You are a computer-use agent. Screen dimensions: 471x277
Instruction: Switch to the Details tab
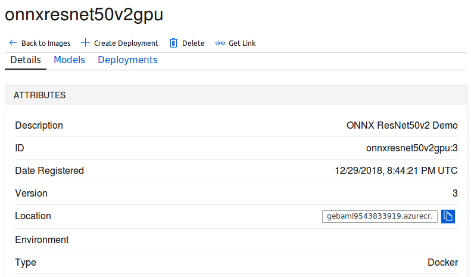26,60
